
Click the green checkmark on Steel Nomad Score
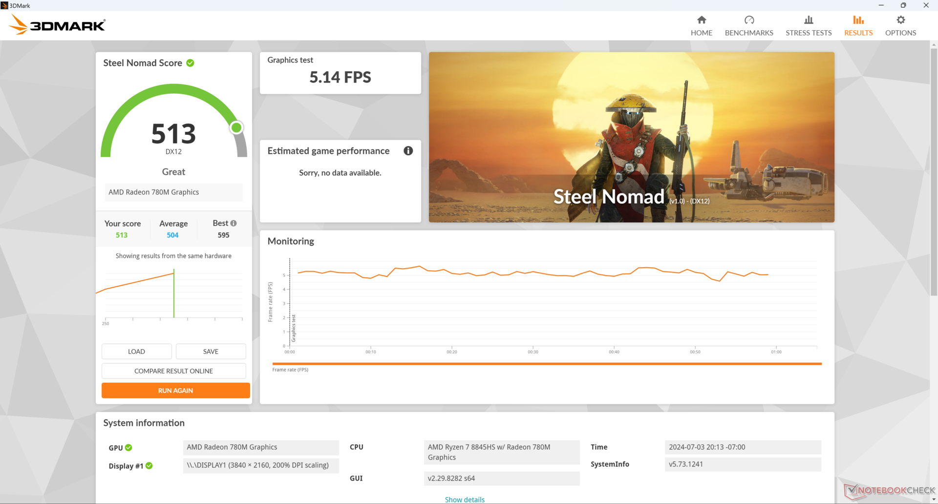coord(190,63)
